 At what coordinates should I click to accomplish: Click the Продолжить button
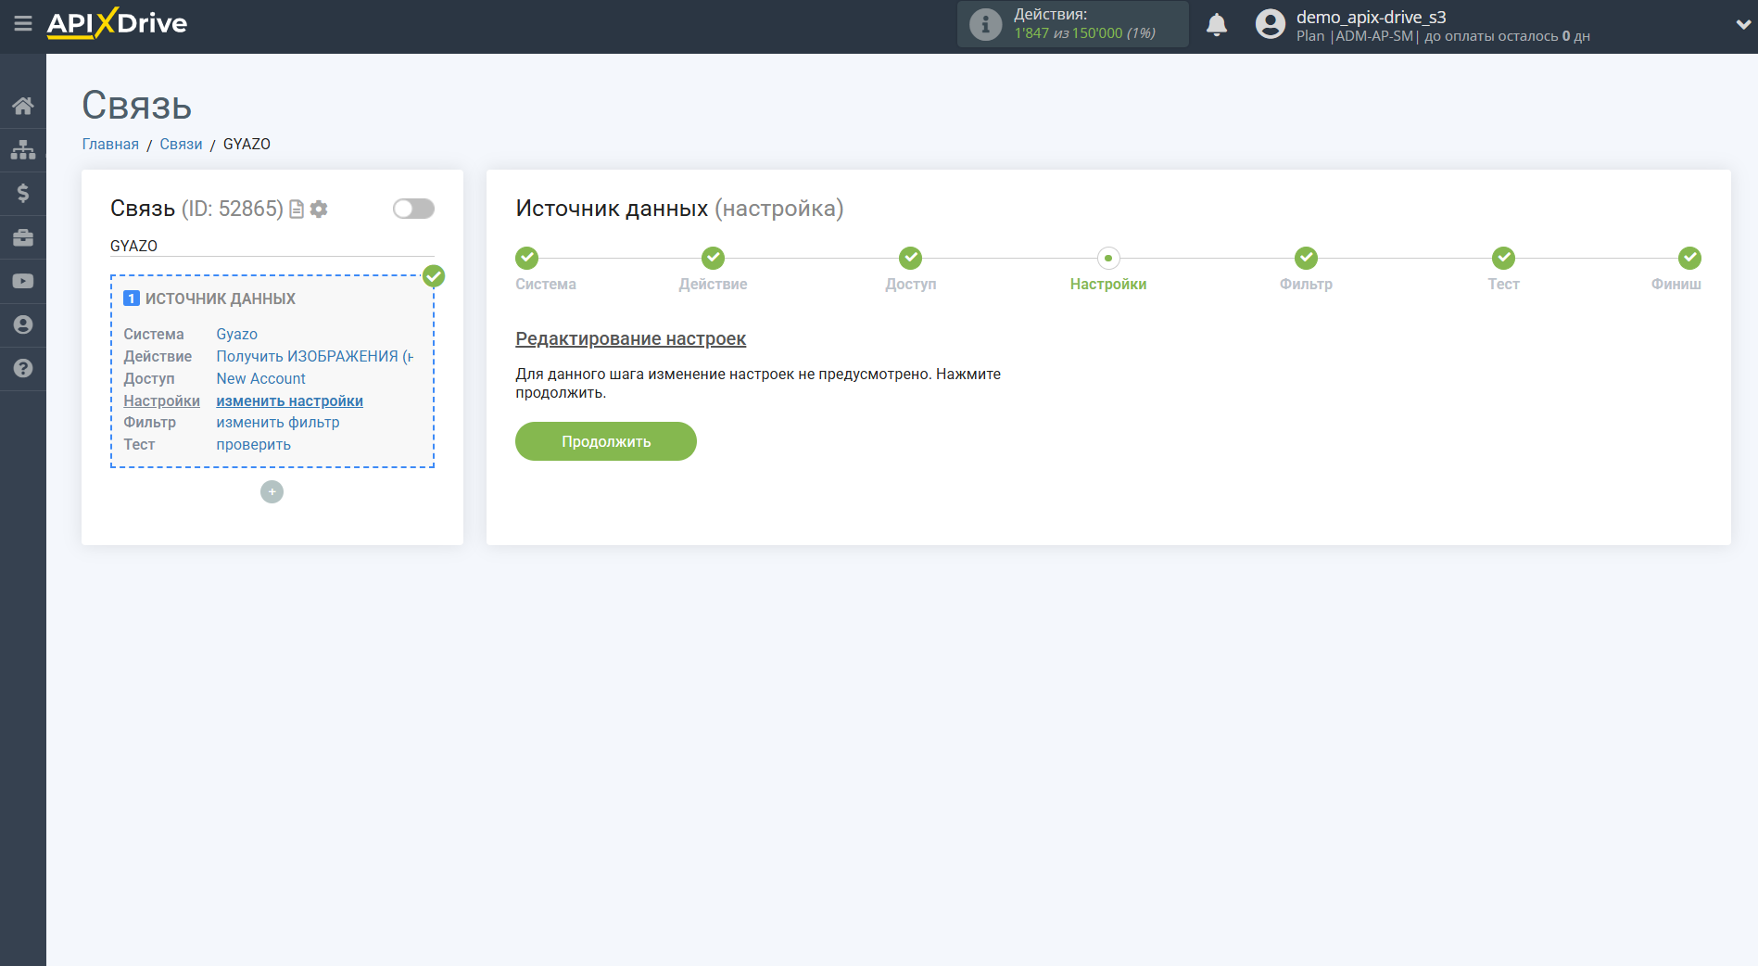point(605,441)
